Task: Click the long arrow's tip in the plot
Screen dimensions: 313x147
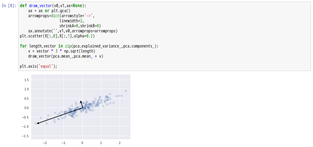Action: tap(37, 124)
